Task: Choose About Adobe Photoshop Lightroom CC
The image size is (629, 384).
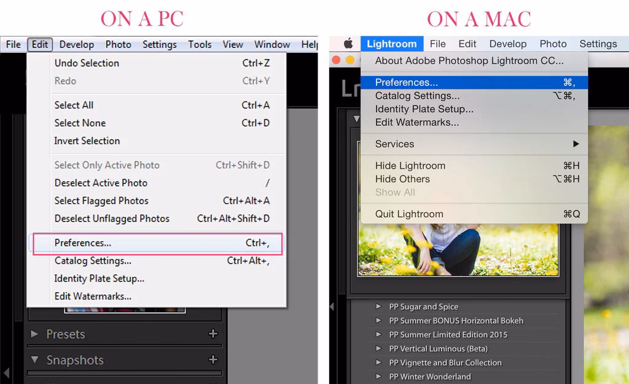Action: point(474,61)
